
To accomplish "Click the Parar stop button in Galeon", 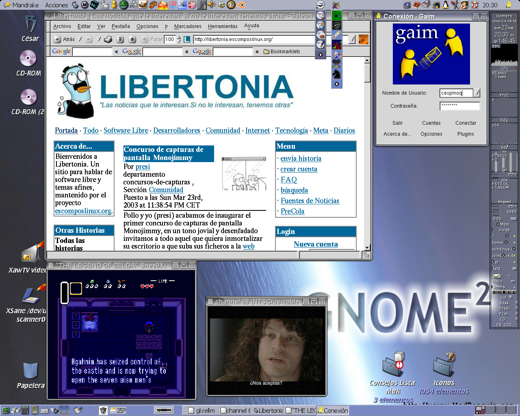I will (x=152, y=39).
